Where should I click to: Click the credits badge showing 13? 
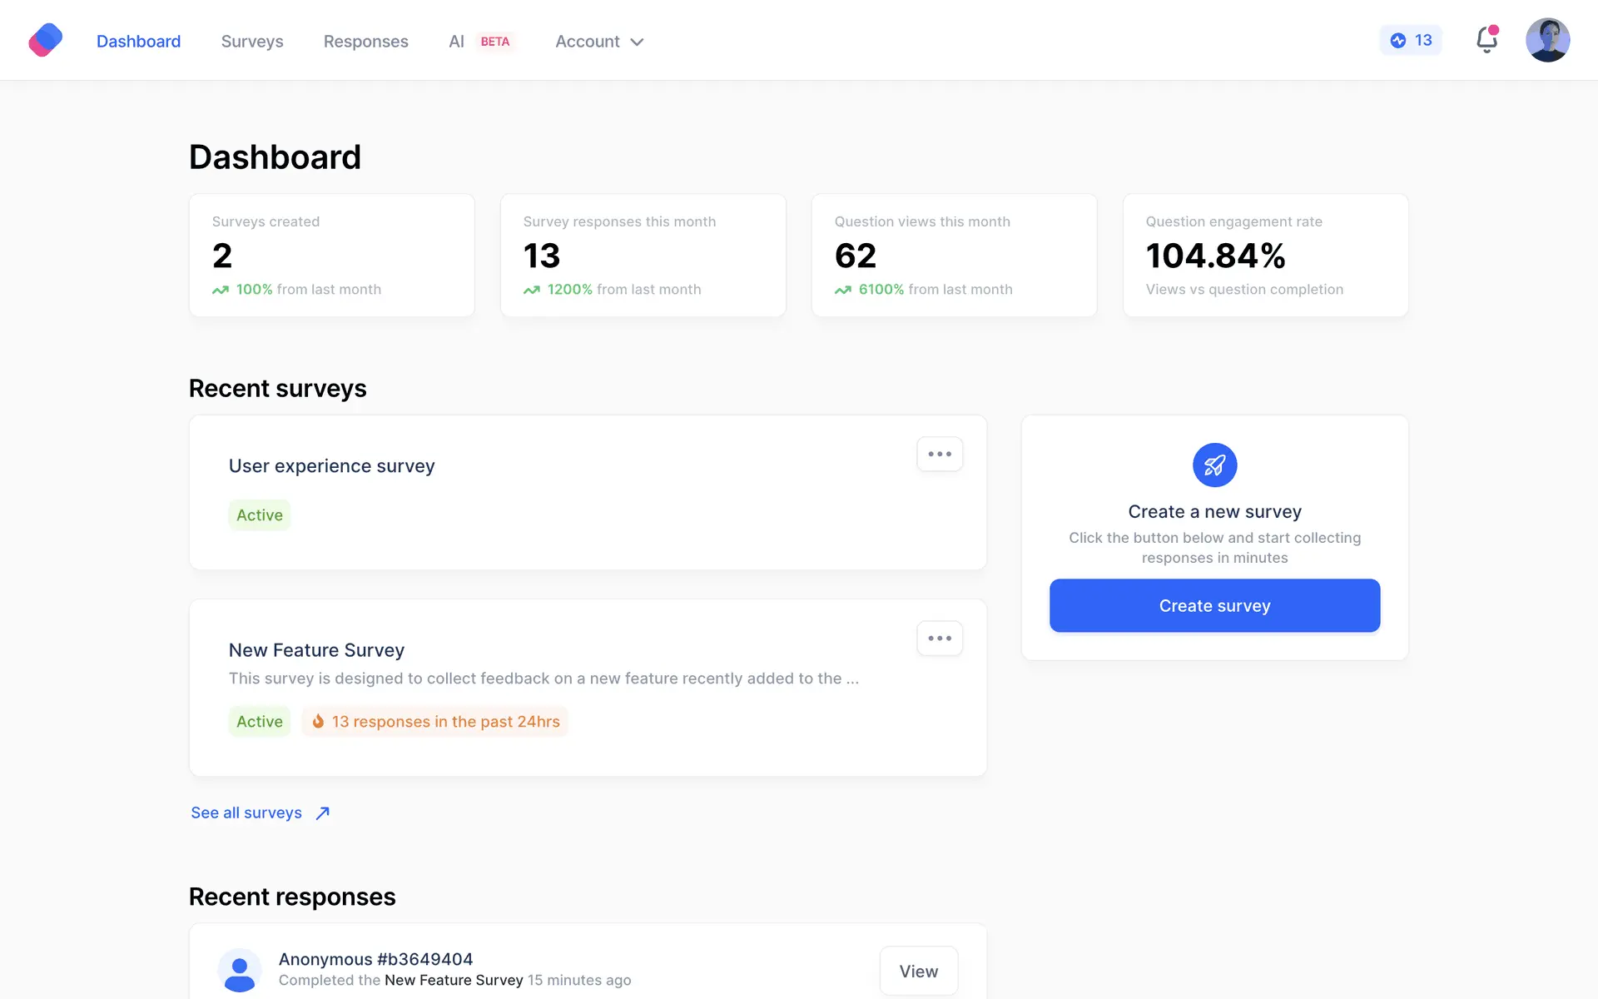1411,40
